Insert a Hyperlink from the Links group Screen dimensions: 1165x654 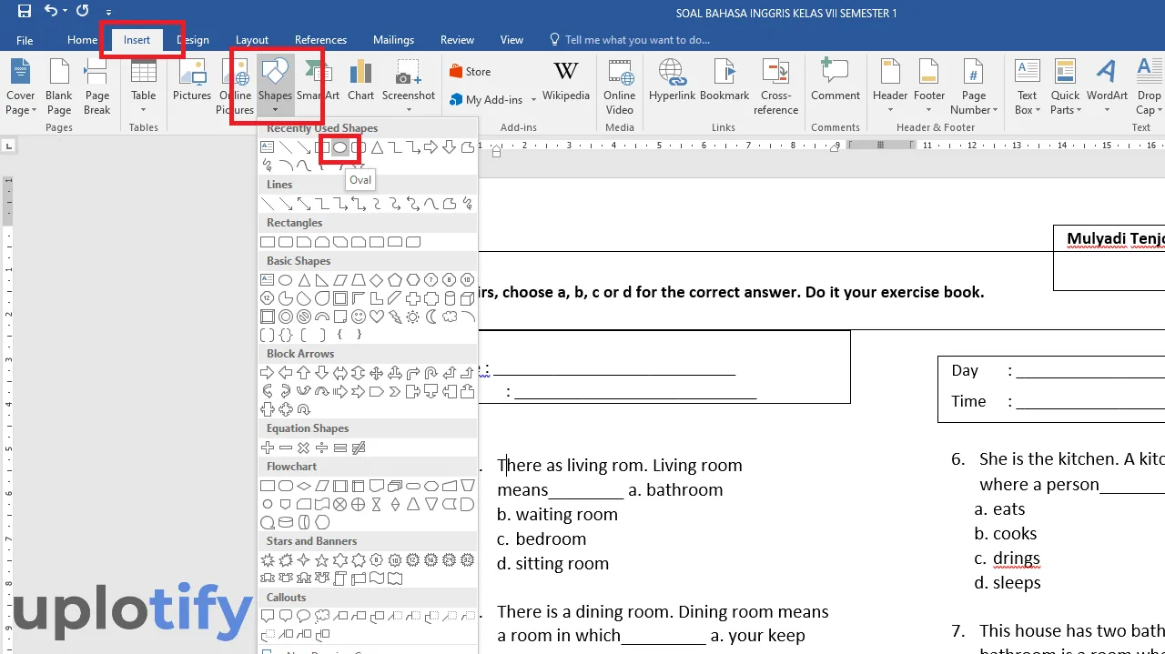[672, 82]
